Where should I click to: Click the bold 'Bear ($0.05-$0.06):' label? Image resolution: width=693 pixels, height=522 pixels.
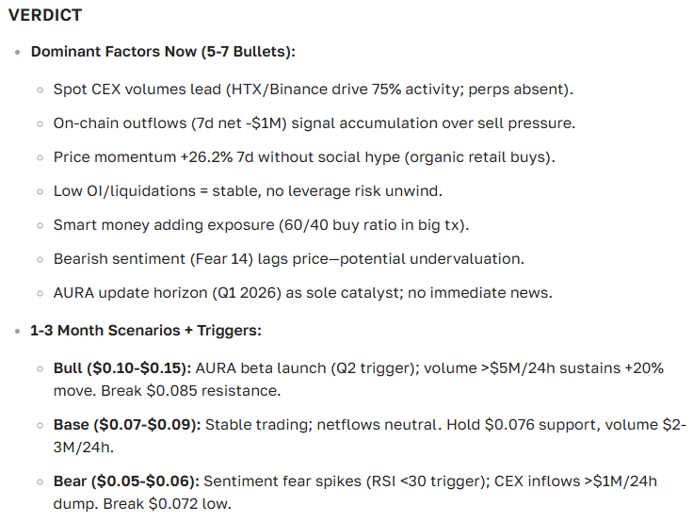click(126, 481)
